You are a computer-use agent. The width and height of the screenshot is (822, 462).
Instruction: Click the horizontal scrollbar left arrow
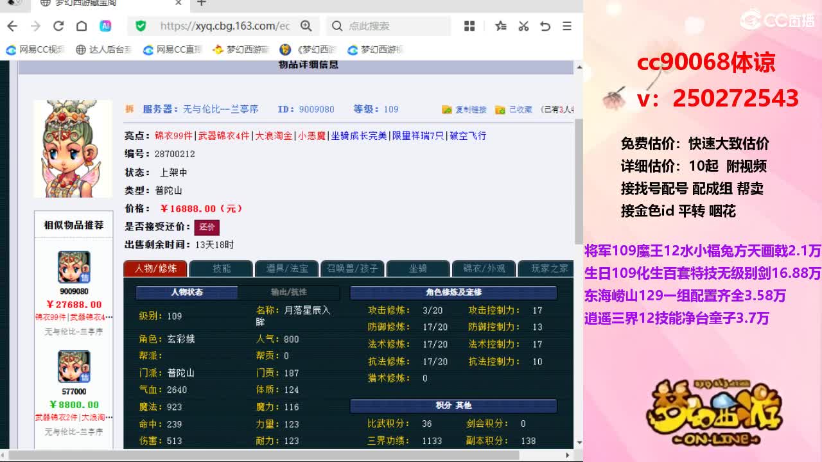(4, 455)
